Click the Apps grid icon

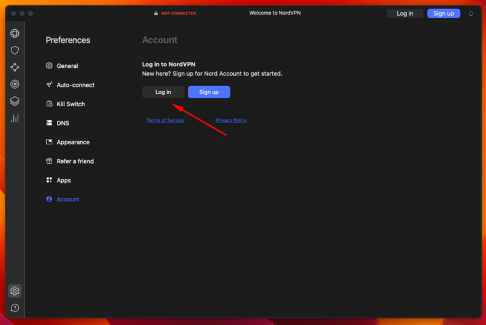click(49, 180)
